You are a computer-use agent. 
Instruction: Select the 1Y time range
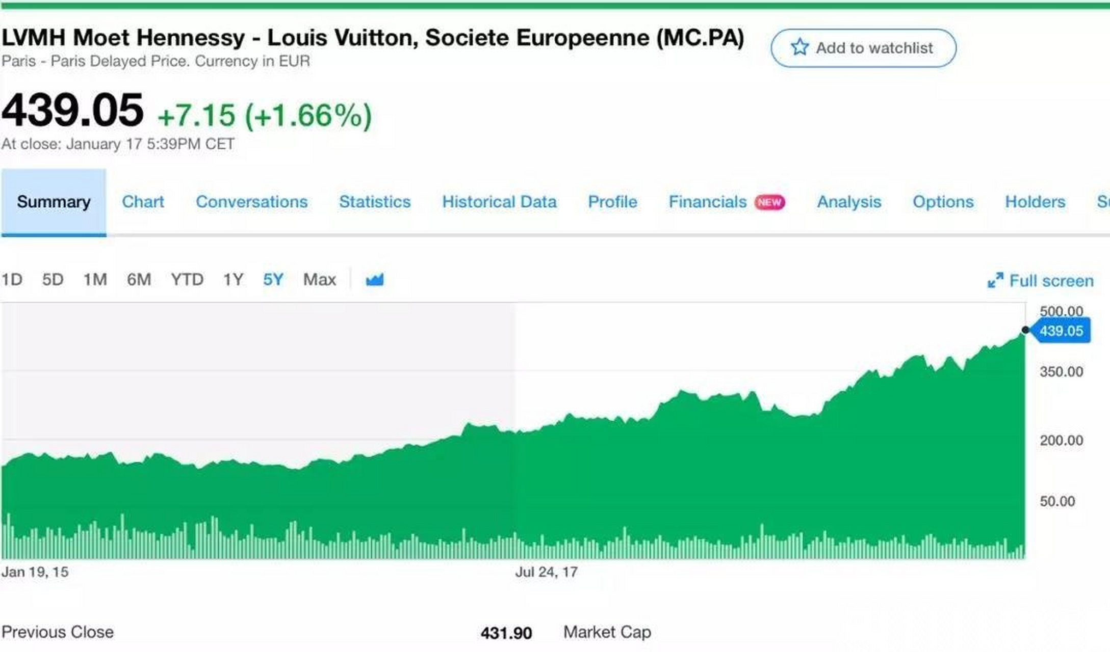pos(233,279)
